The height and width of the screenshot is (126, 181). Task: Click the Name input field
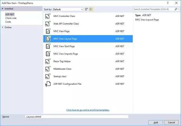click(77, 117)
